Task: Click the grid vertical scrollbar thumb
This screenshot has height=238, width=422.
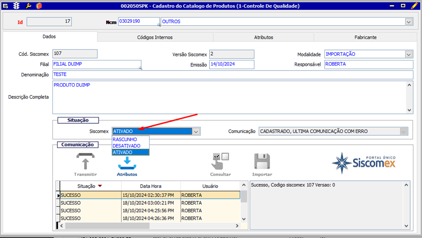Action: click(x=244, y=196)
